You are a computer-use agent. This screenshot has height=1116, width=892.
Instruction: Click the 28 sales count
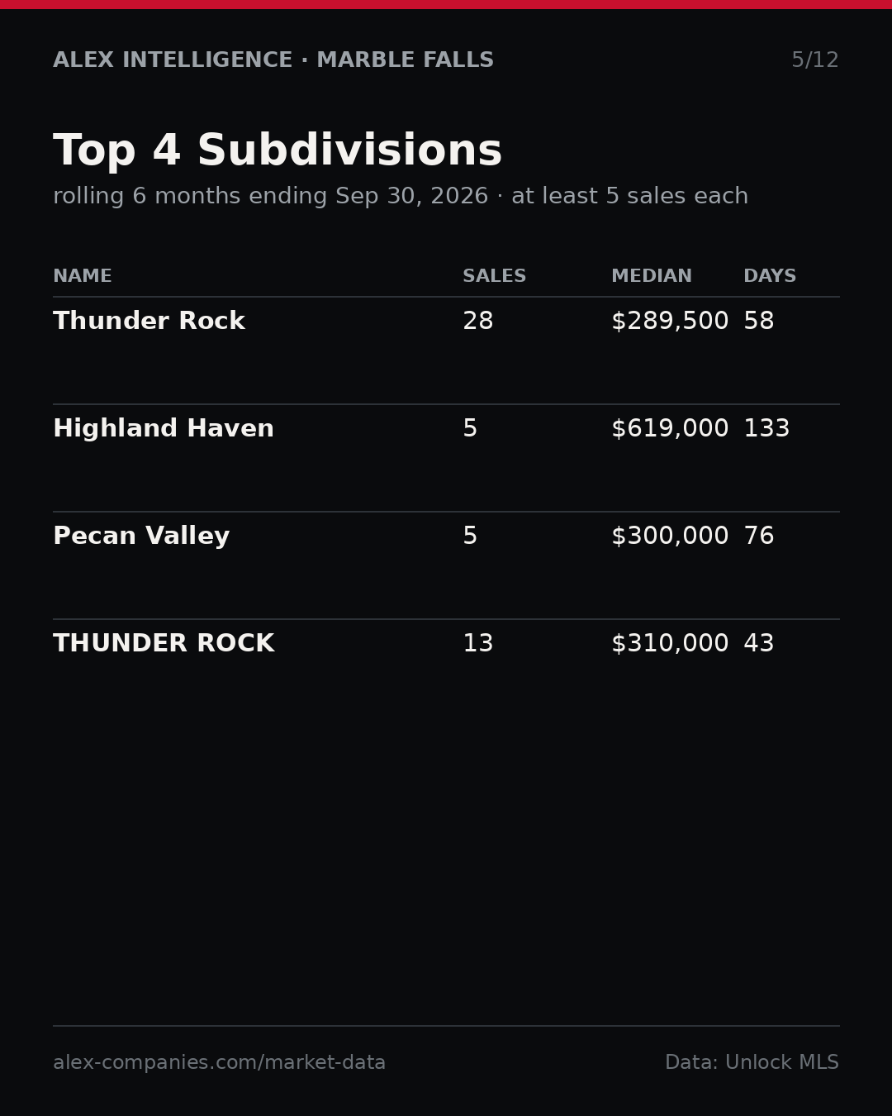point(478,322)
